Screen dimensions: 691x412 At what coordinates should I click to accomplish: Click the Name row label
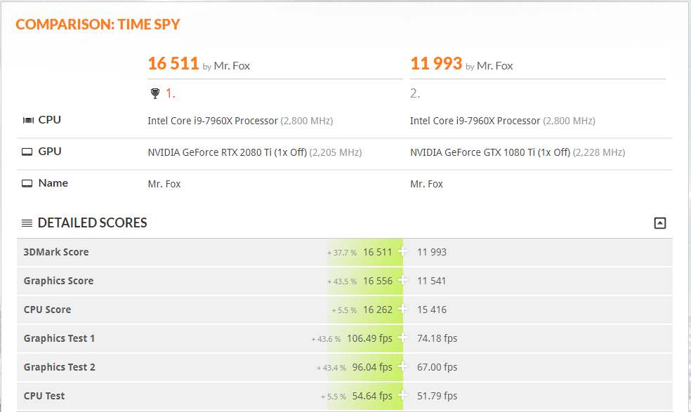click(53, 183)
